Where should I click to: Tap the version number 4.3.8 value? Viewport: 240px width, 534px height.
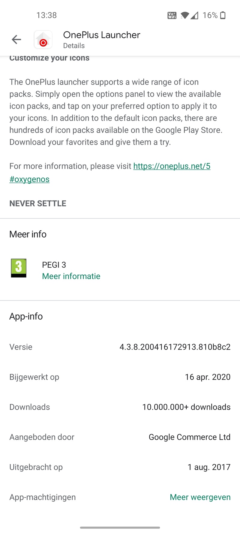click(175, 347)
